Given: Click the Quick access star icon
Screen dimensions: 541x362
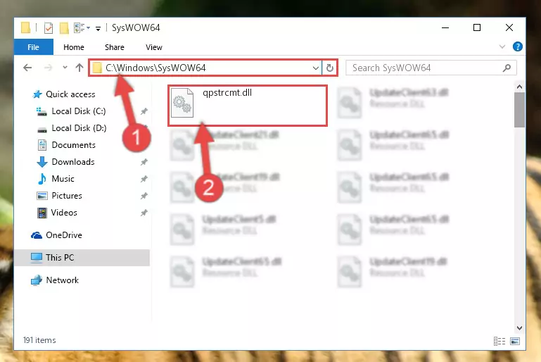Looking at the screenshot, I should tap(37, 94).
